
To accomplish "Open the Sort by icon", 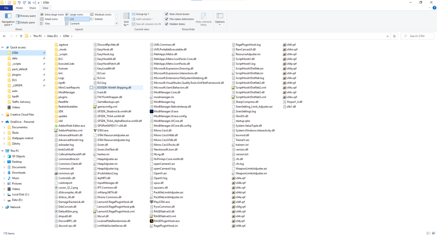I will point(126,16).
